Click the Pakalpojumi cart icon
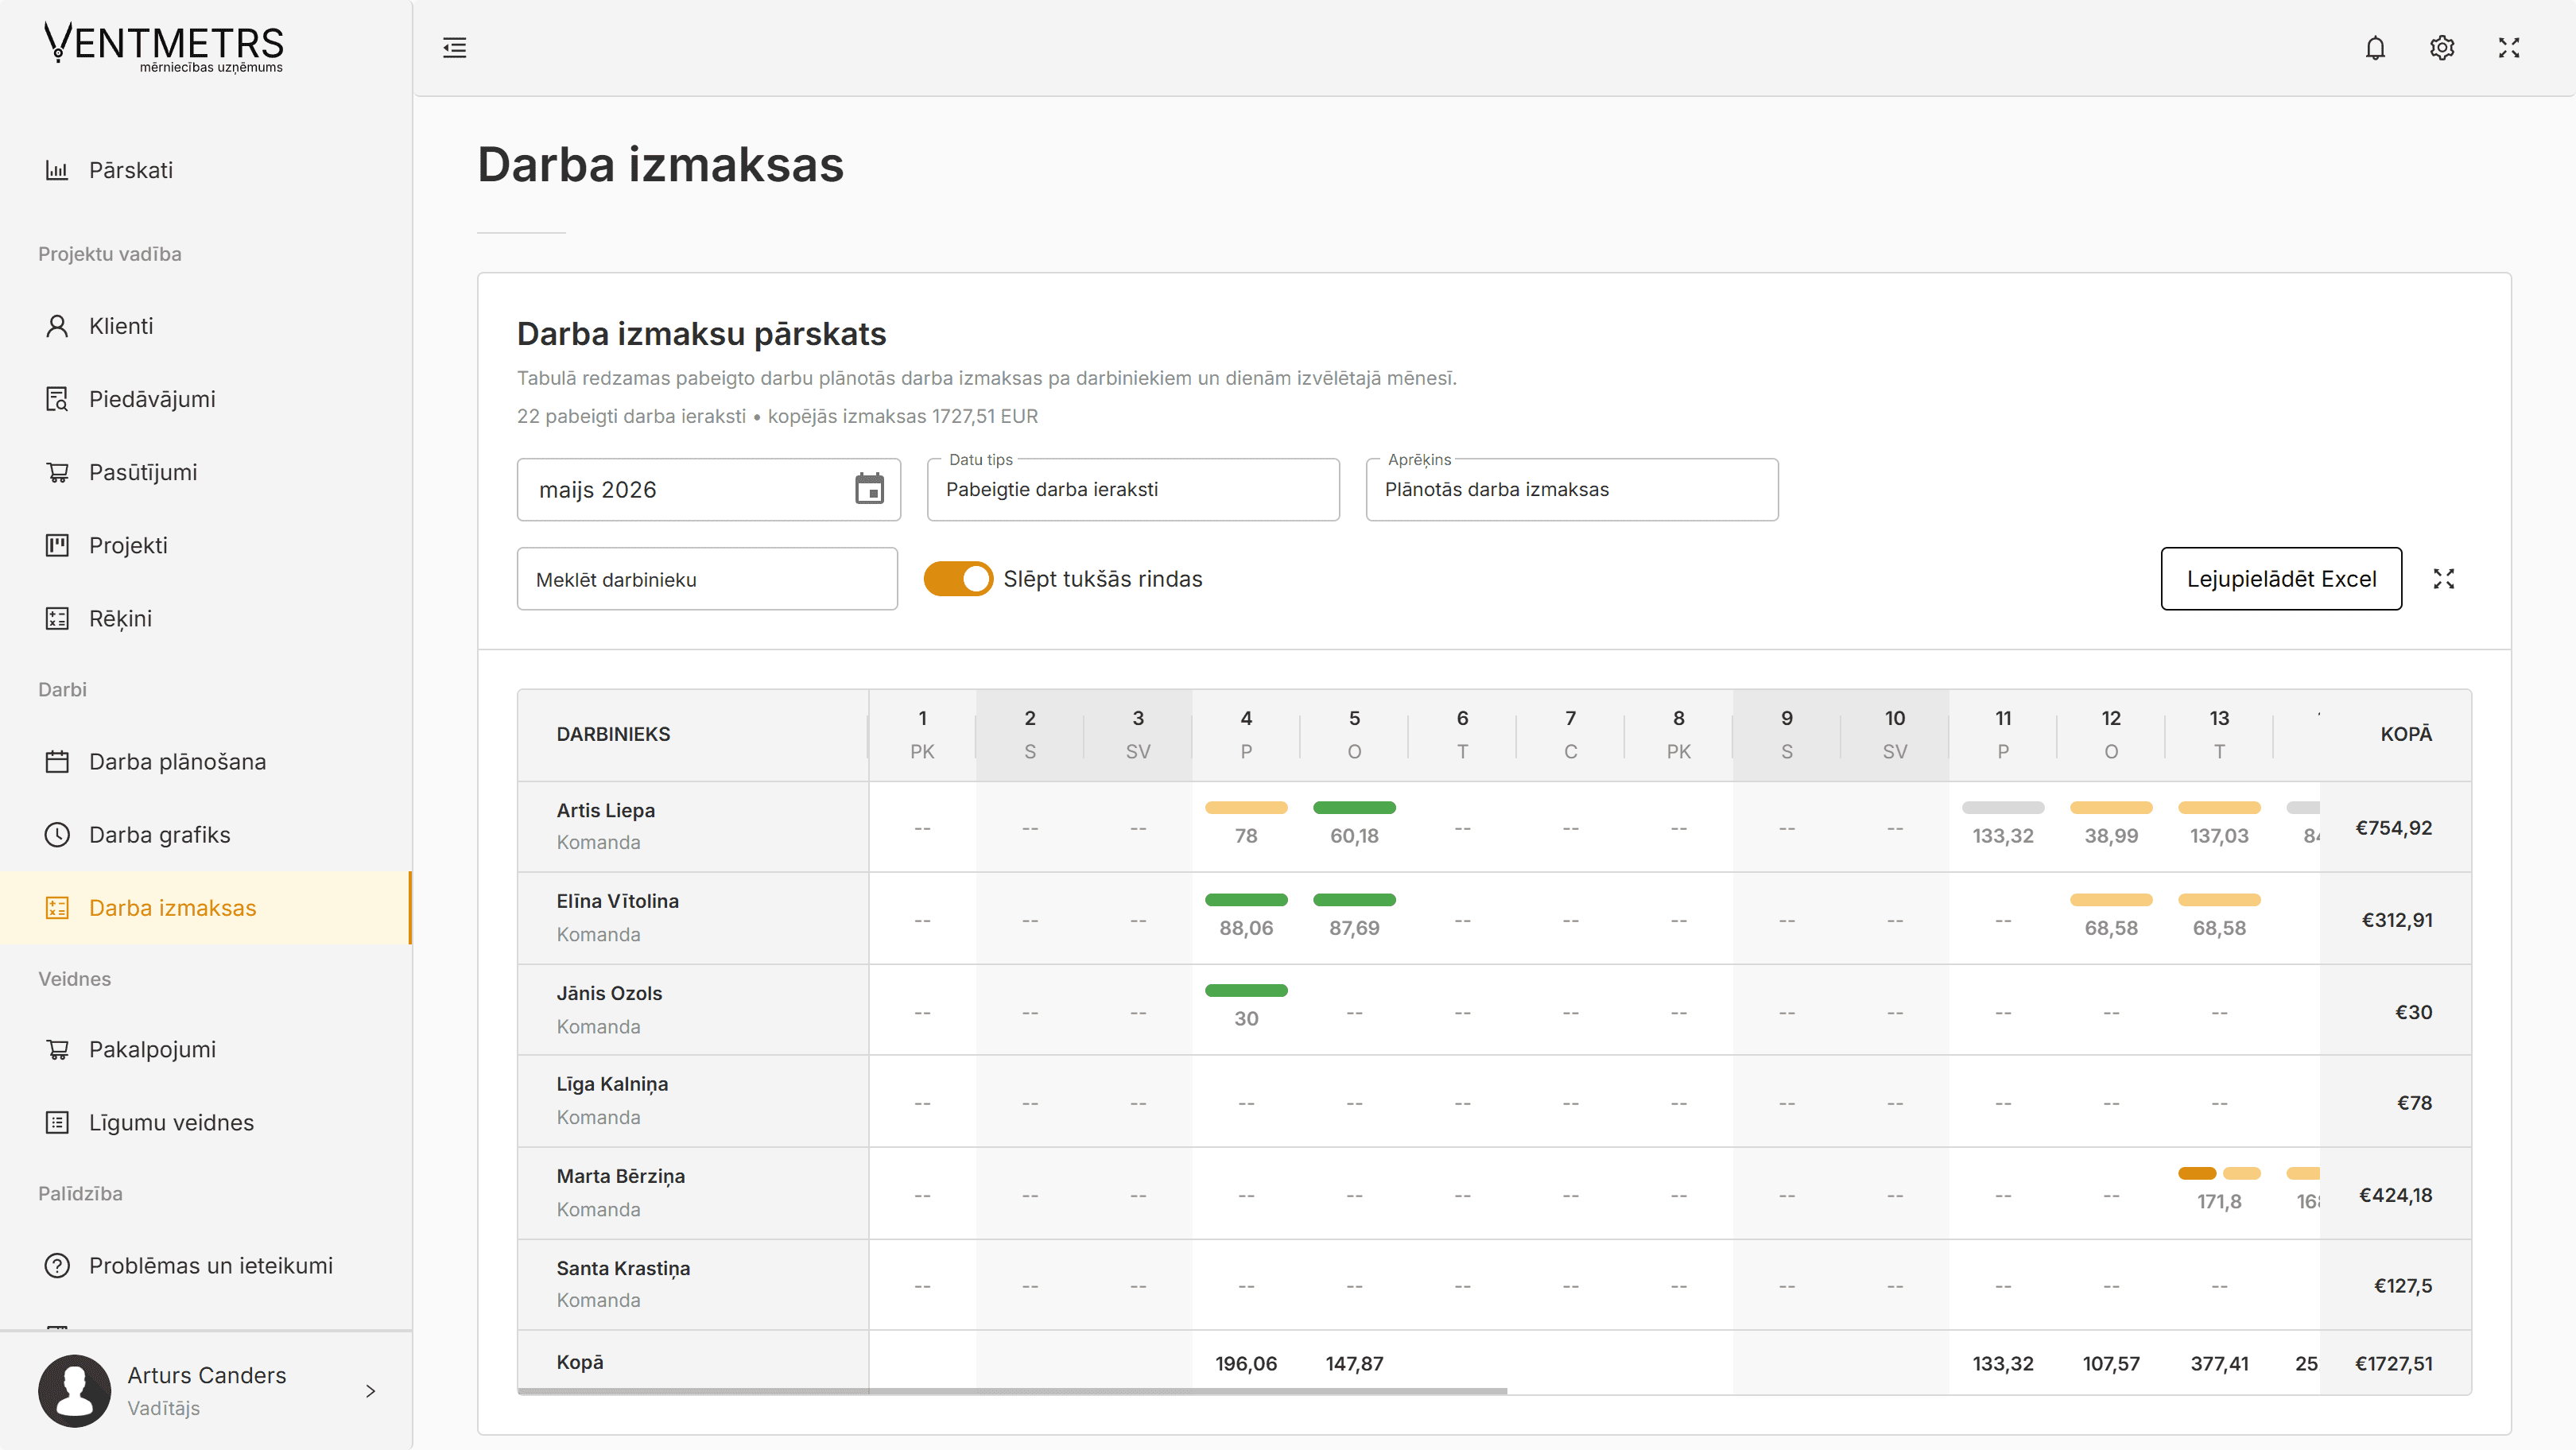Image resolution: width=2576 pixels, height=1450 pixels. (x=57, y=1049)
